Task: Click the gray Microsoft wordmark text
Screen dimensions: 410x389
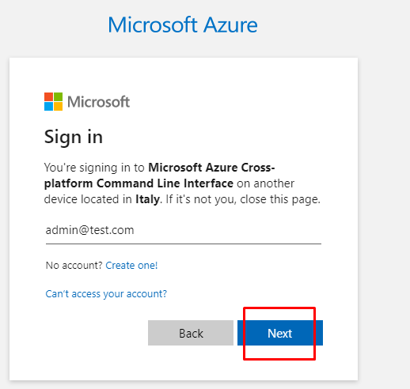Action: 99,102
